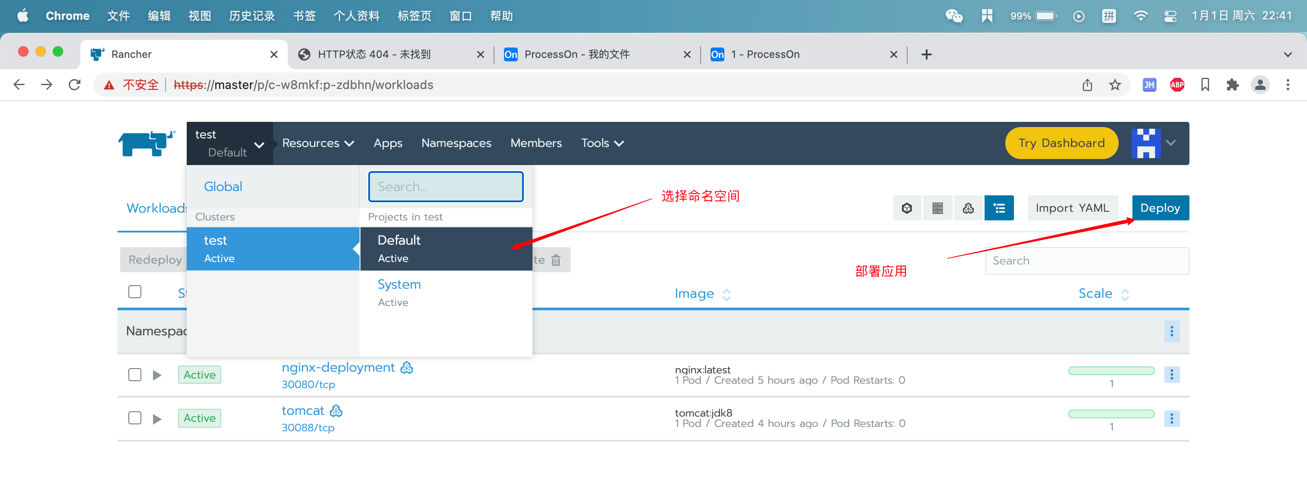The width and height of the screenshot is (1307, 490).
Task: Open the Namespaces menu item
Action: click(x=456, y=143)
